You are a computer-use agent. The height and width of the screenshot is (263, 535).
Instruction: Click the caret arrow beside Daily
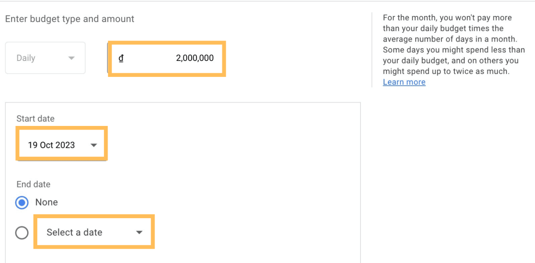[71, 58]
